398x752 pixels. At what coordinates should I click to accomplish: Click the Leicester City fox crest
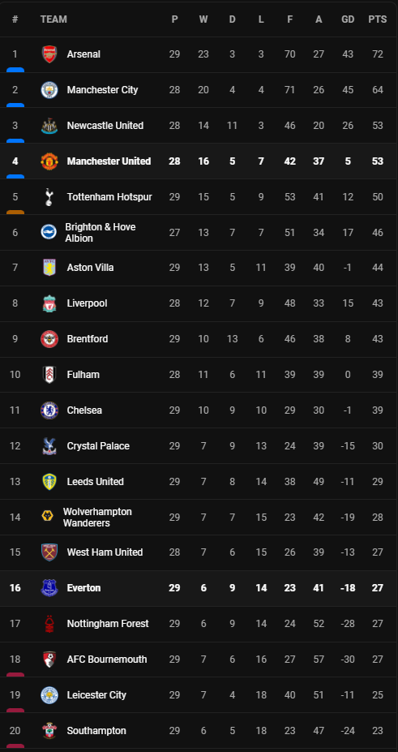tap(49, 695)
